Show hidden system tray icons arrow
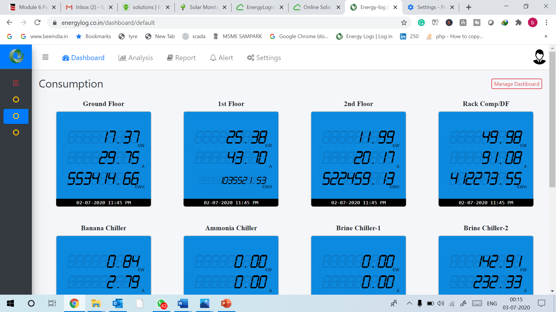 click(x=409, y=303)
